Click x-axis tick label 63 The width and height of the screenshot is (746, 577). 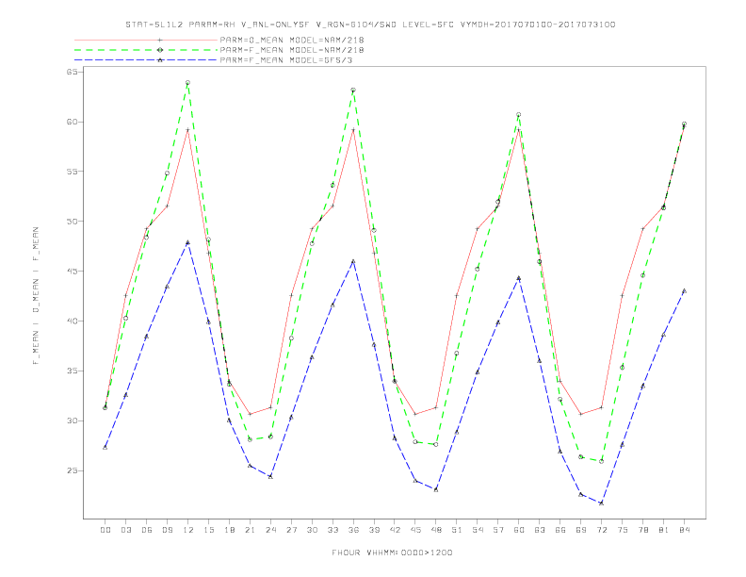[x=540, y=530]
